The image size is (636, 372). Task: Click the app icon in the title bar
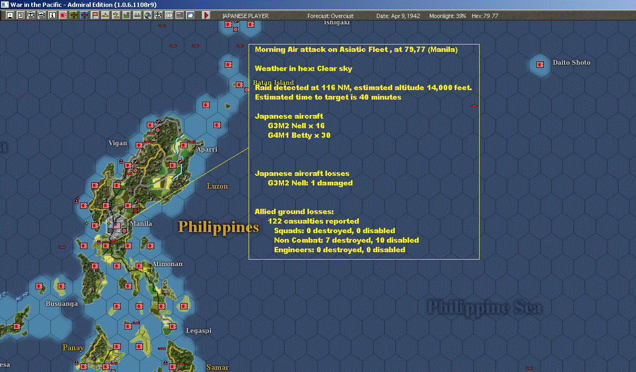point(5,4)
